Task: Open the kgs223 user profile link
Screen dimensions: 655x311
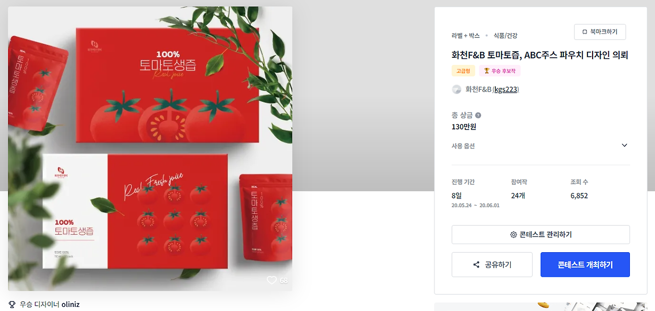Action: coord(506,90)
